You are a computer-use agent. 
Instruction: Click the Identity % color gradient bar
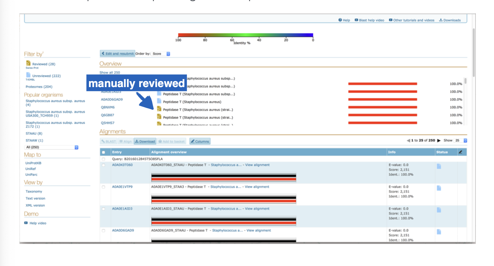[245, 35]
